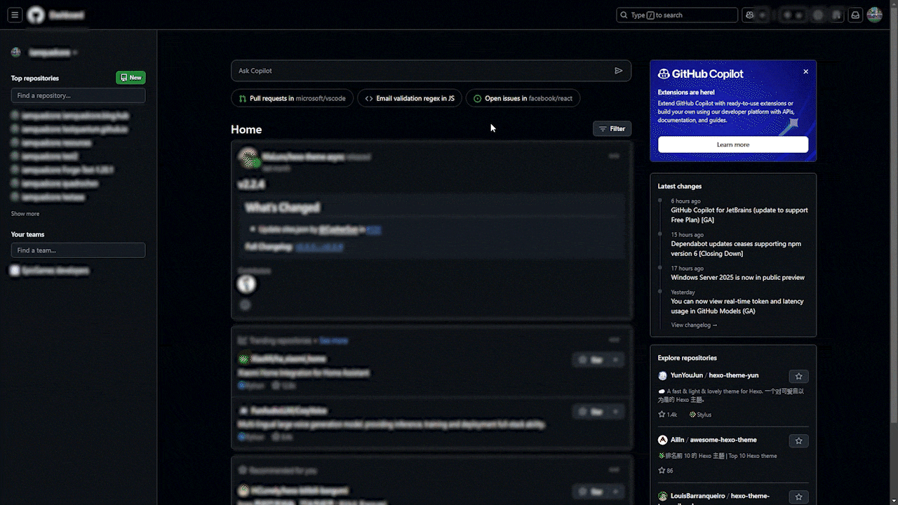The width and height of the screenshot is (898, 505).
Task: Select Pull requests in microsoft/vscode suggestion
Action: click(x=292, y=99)
